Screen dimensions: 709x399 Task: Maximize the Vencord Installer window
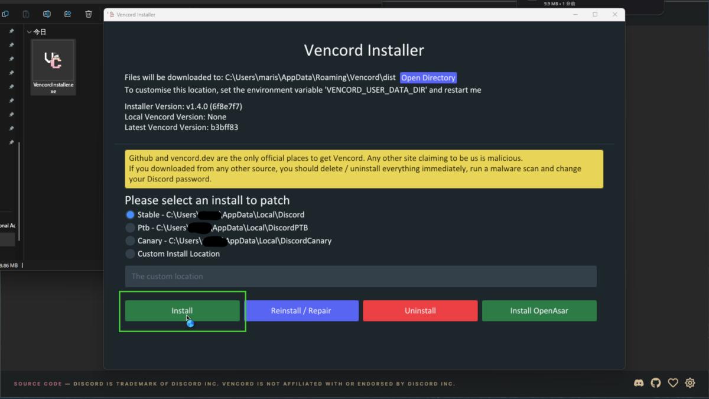click(x=595, y=14)
